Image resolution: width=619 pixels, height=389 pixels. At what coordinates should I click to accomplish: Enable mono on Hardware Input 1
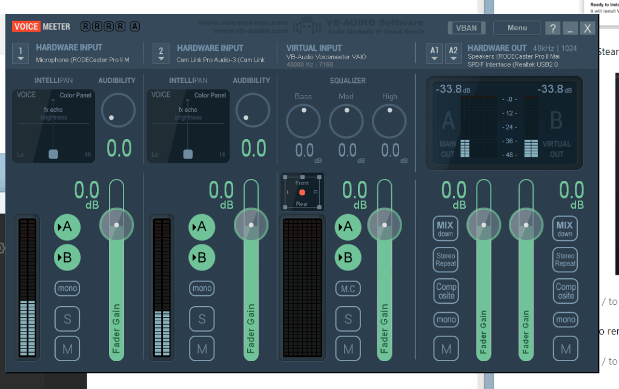(67, 289)
